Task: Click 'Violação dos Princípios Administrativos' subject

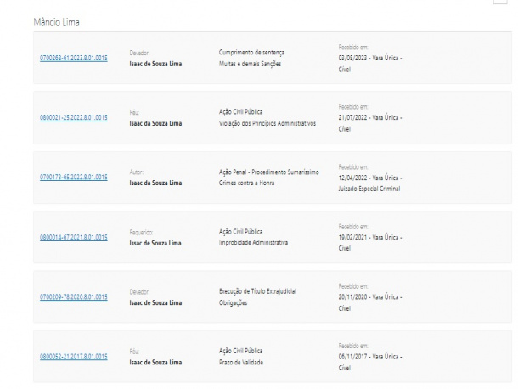Action: 267,123
